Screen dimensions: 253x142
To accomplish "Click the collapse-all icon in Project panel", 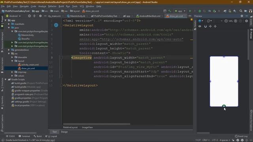I will click(x=34, y=16).
